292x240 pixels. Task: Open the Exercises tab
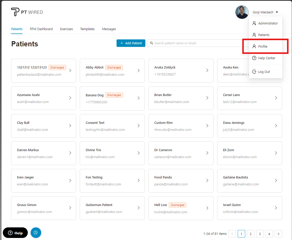coord(66,29)
